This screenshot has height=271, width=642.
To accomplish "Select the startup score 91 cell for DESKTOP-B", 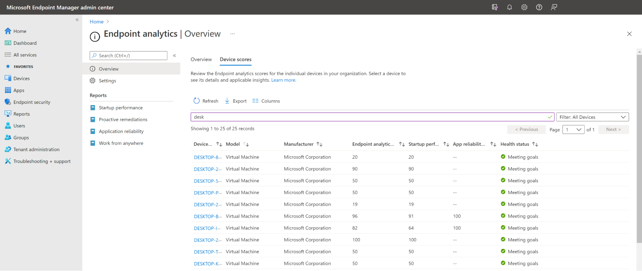I will pyautogui.click(x=411, y=216).
